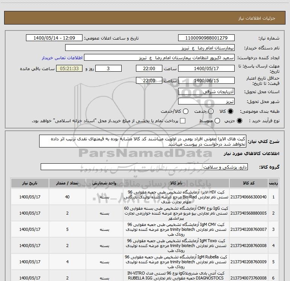Click the کد کالا column header

[x=249, y=183]
